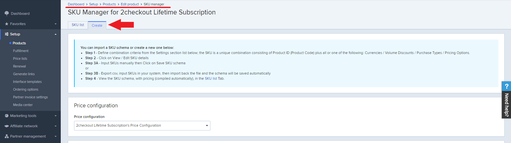
Task: Click the Favorites star icon
Action: point(6,24)
